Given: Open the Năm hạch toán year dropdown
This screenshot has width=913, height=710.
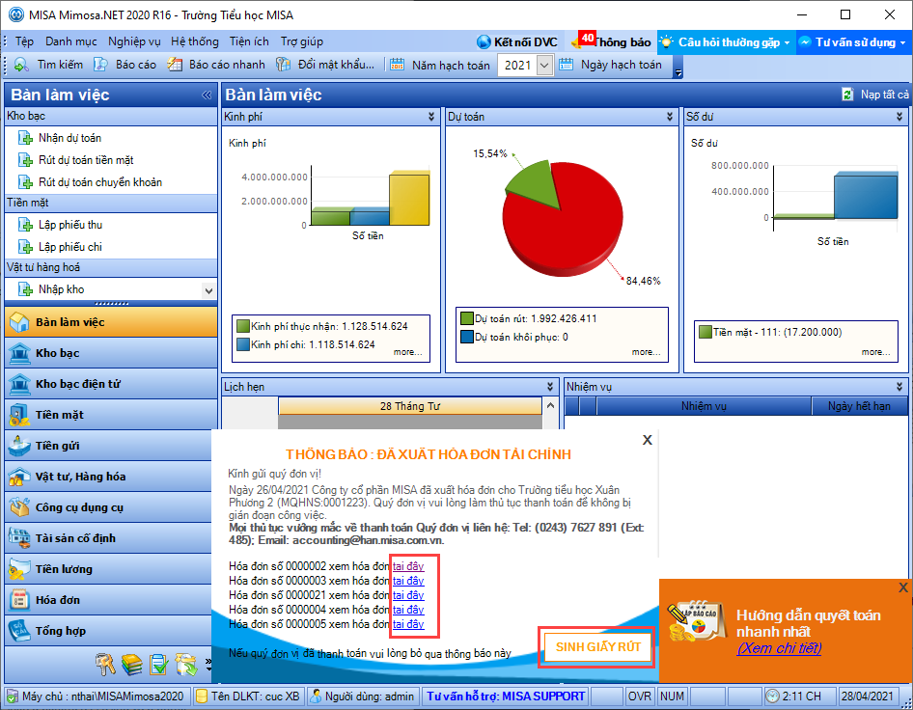Looking at the screenshot, I should [x=543, y=66].
